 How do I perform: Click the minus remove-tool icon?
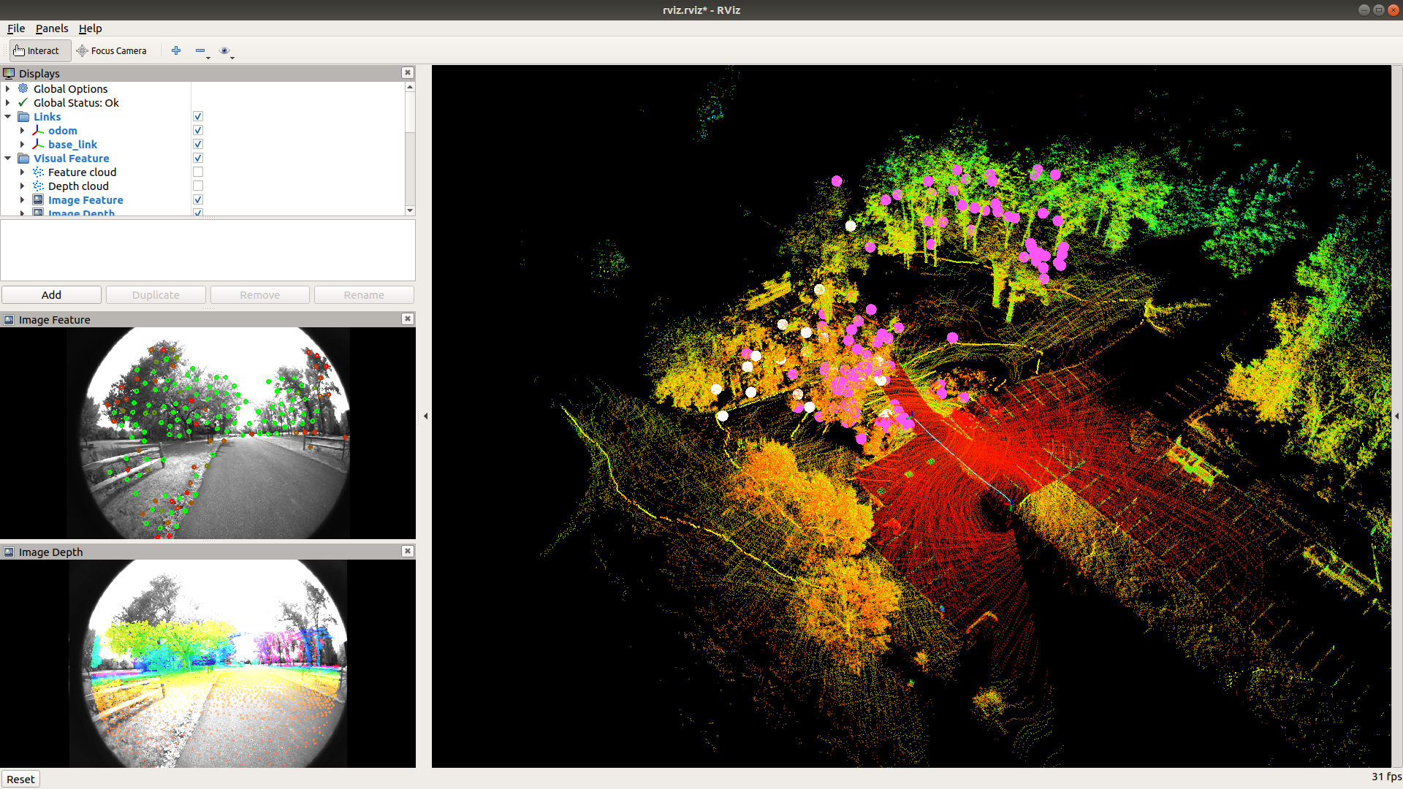(x=199, y=50)
